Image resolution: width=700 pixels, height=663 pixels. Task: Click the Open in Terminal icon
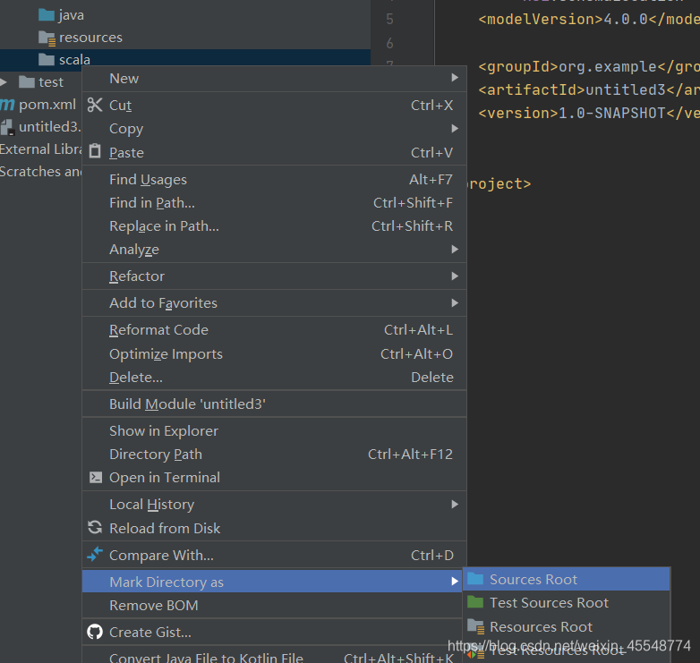[95, 478]
